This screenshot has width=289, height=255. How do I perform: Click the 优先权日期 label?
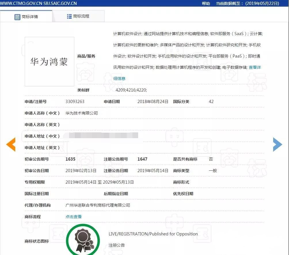(183, 194)
